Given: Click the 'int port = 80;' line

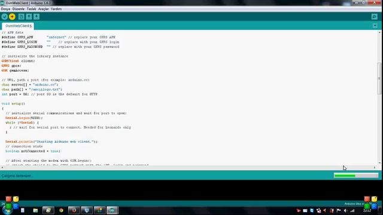Looking at the screenshot, I should (50, 94).
